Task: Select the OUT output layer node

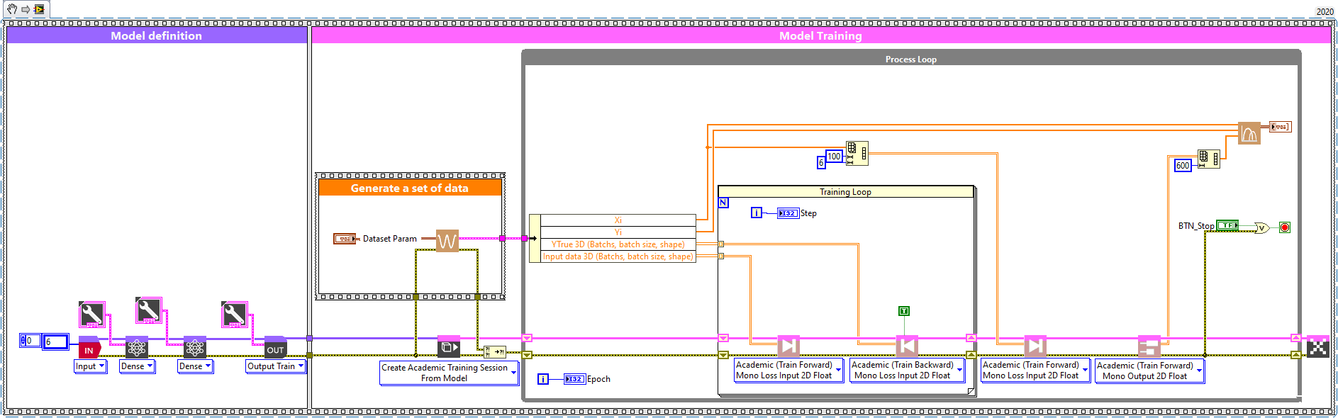Action: coord(275,349)
